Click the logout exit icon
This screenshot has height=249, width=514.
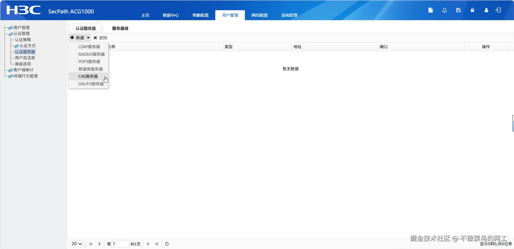pyautogui.click(x=498, y=10)
